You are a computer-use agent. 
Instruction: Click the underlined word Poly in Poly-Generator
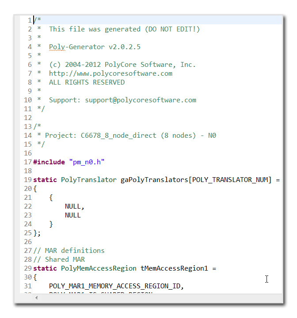click(57, 47)
